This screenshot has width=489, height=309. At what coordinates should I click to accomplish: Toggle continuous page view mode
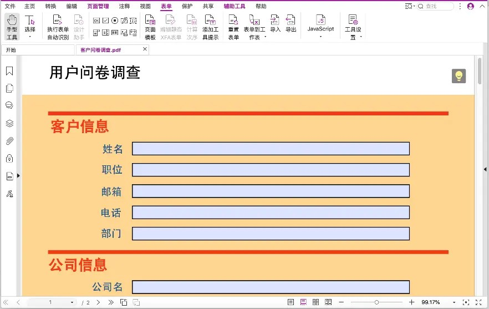click(x=303, y=302)
